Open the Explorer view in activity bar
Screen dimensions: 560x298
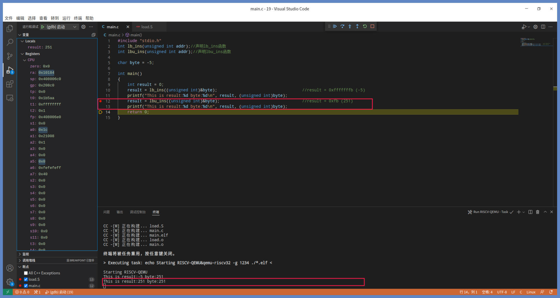pos(10,29)
